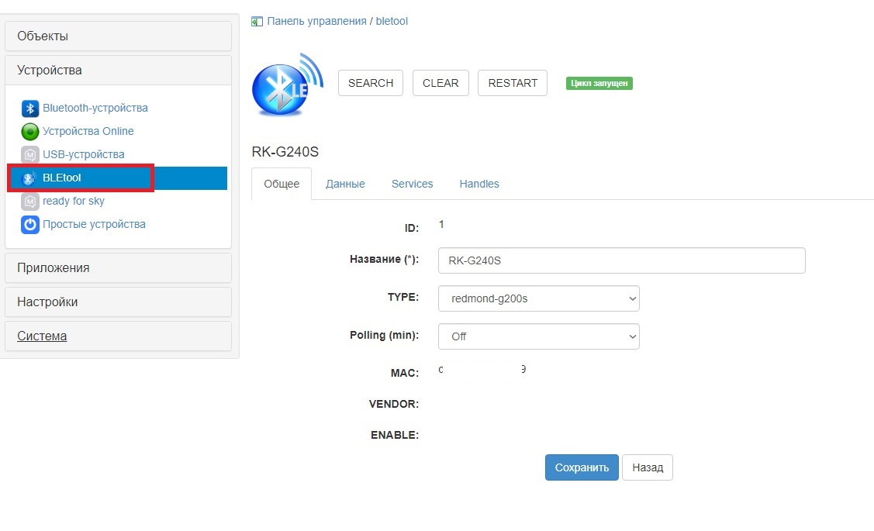Click the CLEAR button
The width and height of the screenshot is (874, 531).
(440, 83)
